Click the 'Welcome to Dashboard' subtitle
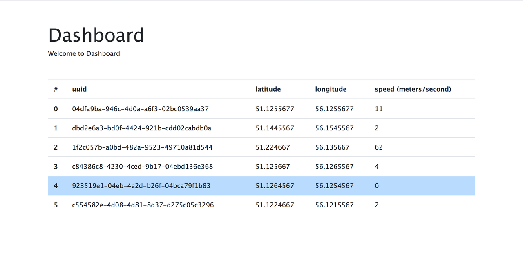This screenshot has height=264, width=523. click(x=84, y=53)
